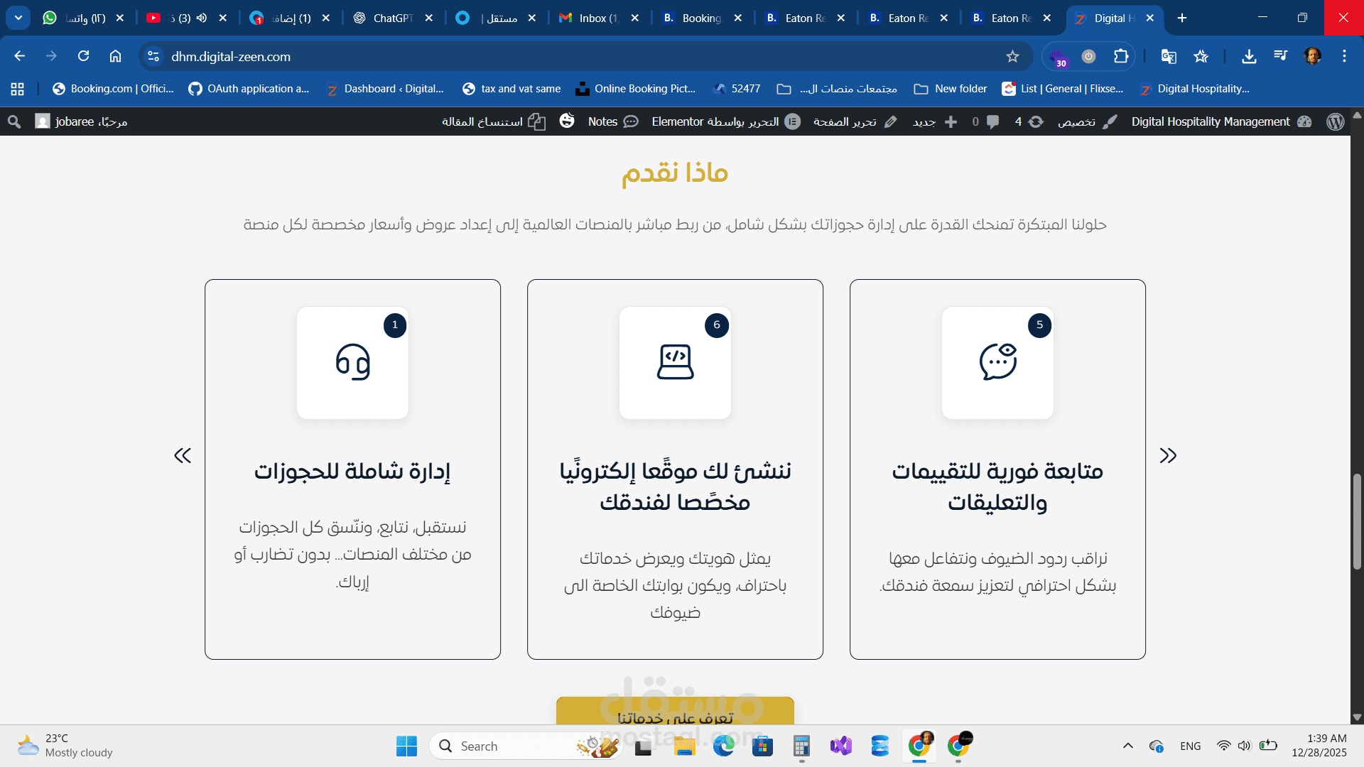
Task: Click the page vertical scrollbar thumb
Action: (1357, 522)
